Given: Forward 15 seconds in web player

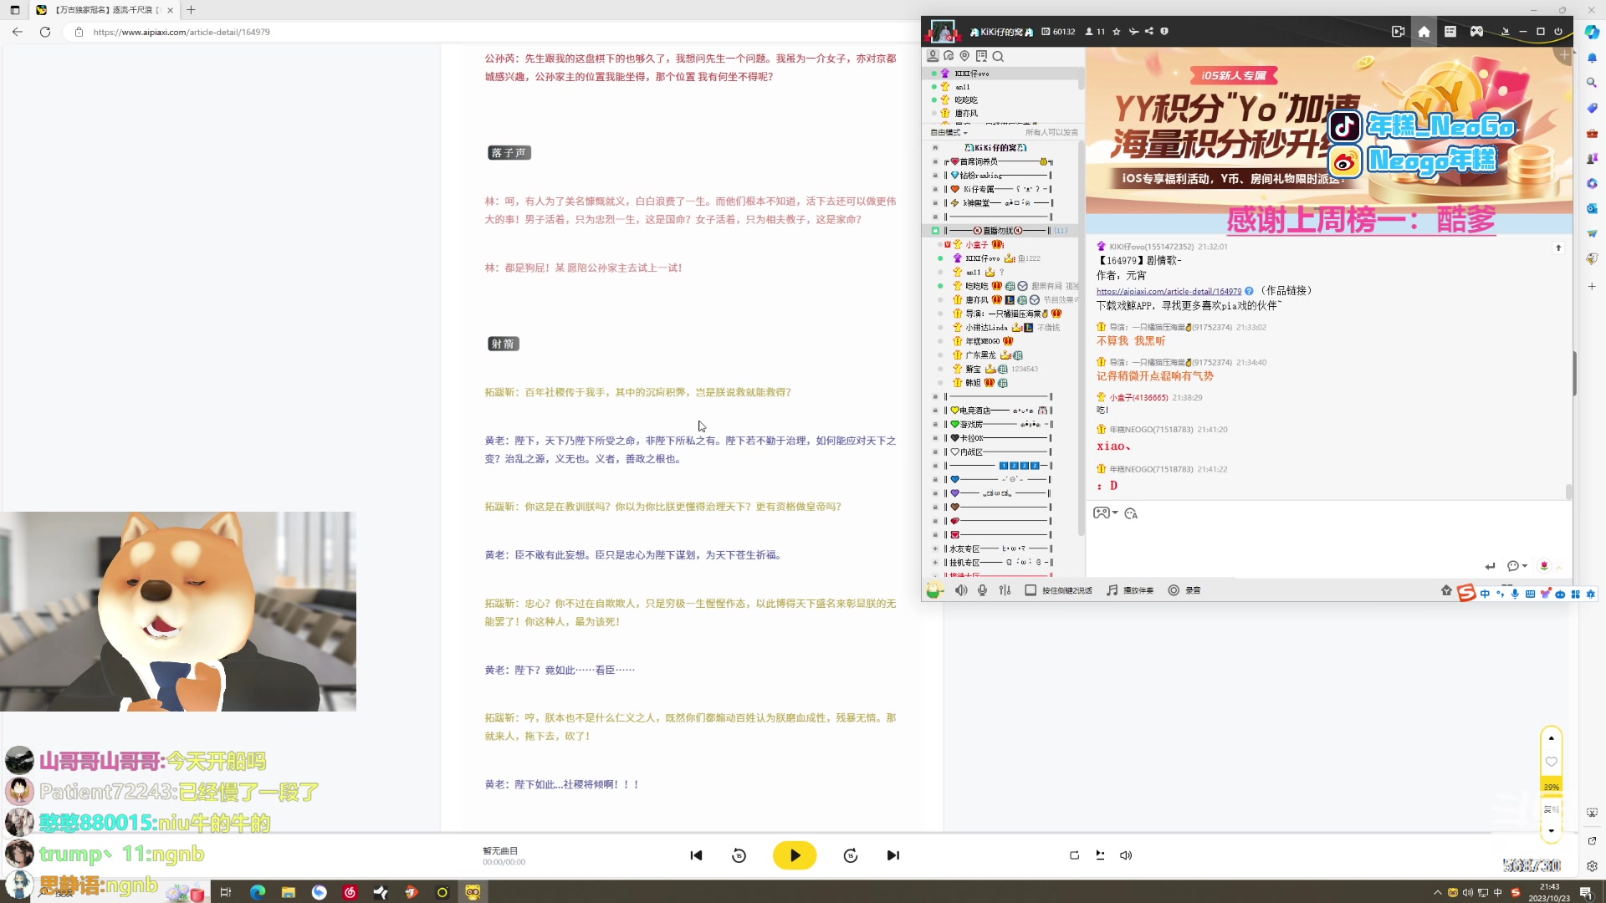Looking at the screenshot, I should click(x=850, y=855).
